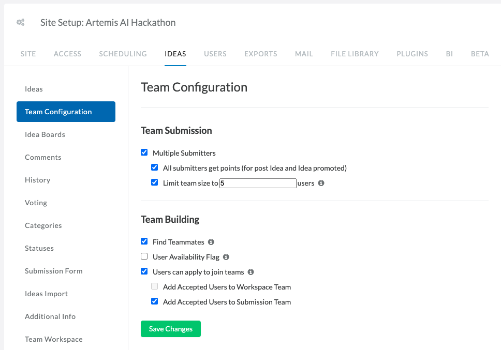Click info icon next to team size limit
The image size is (501, 350).
[321, 183]
